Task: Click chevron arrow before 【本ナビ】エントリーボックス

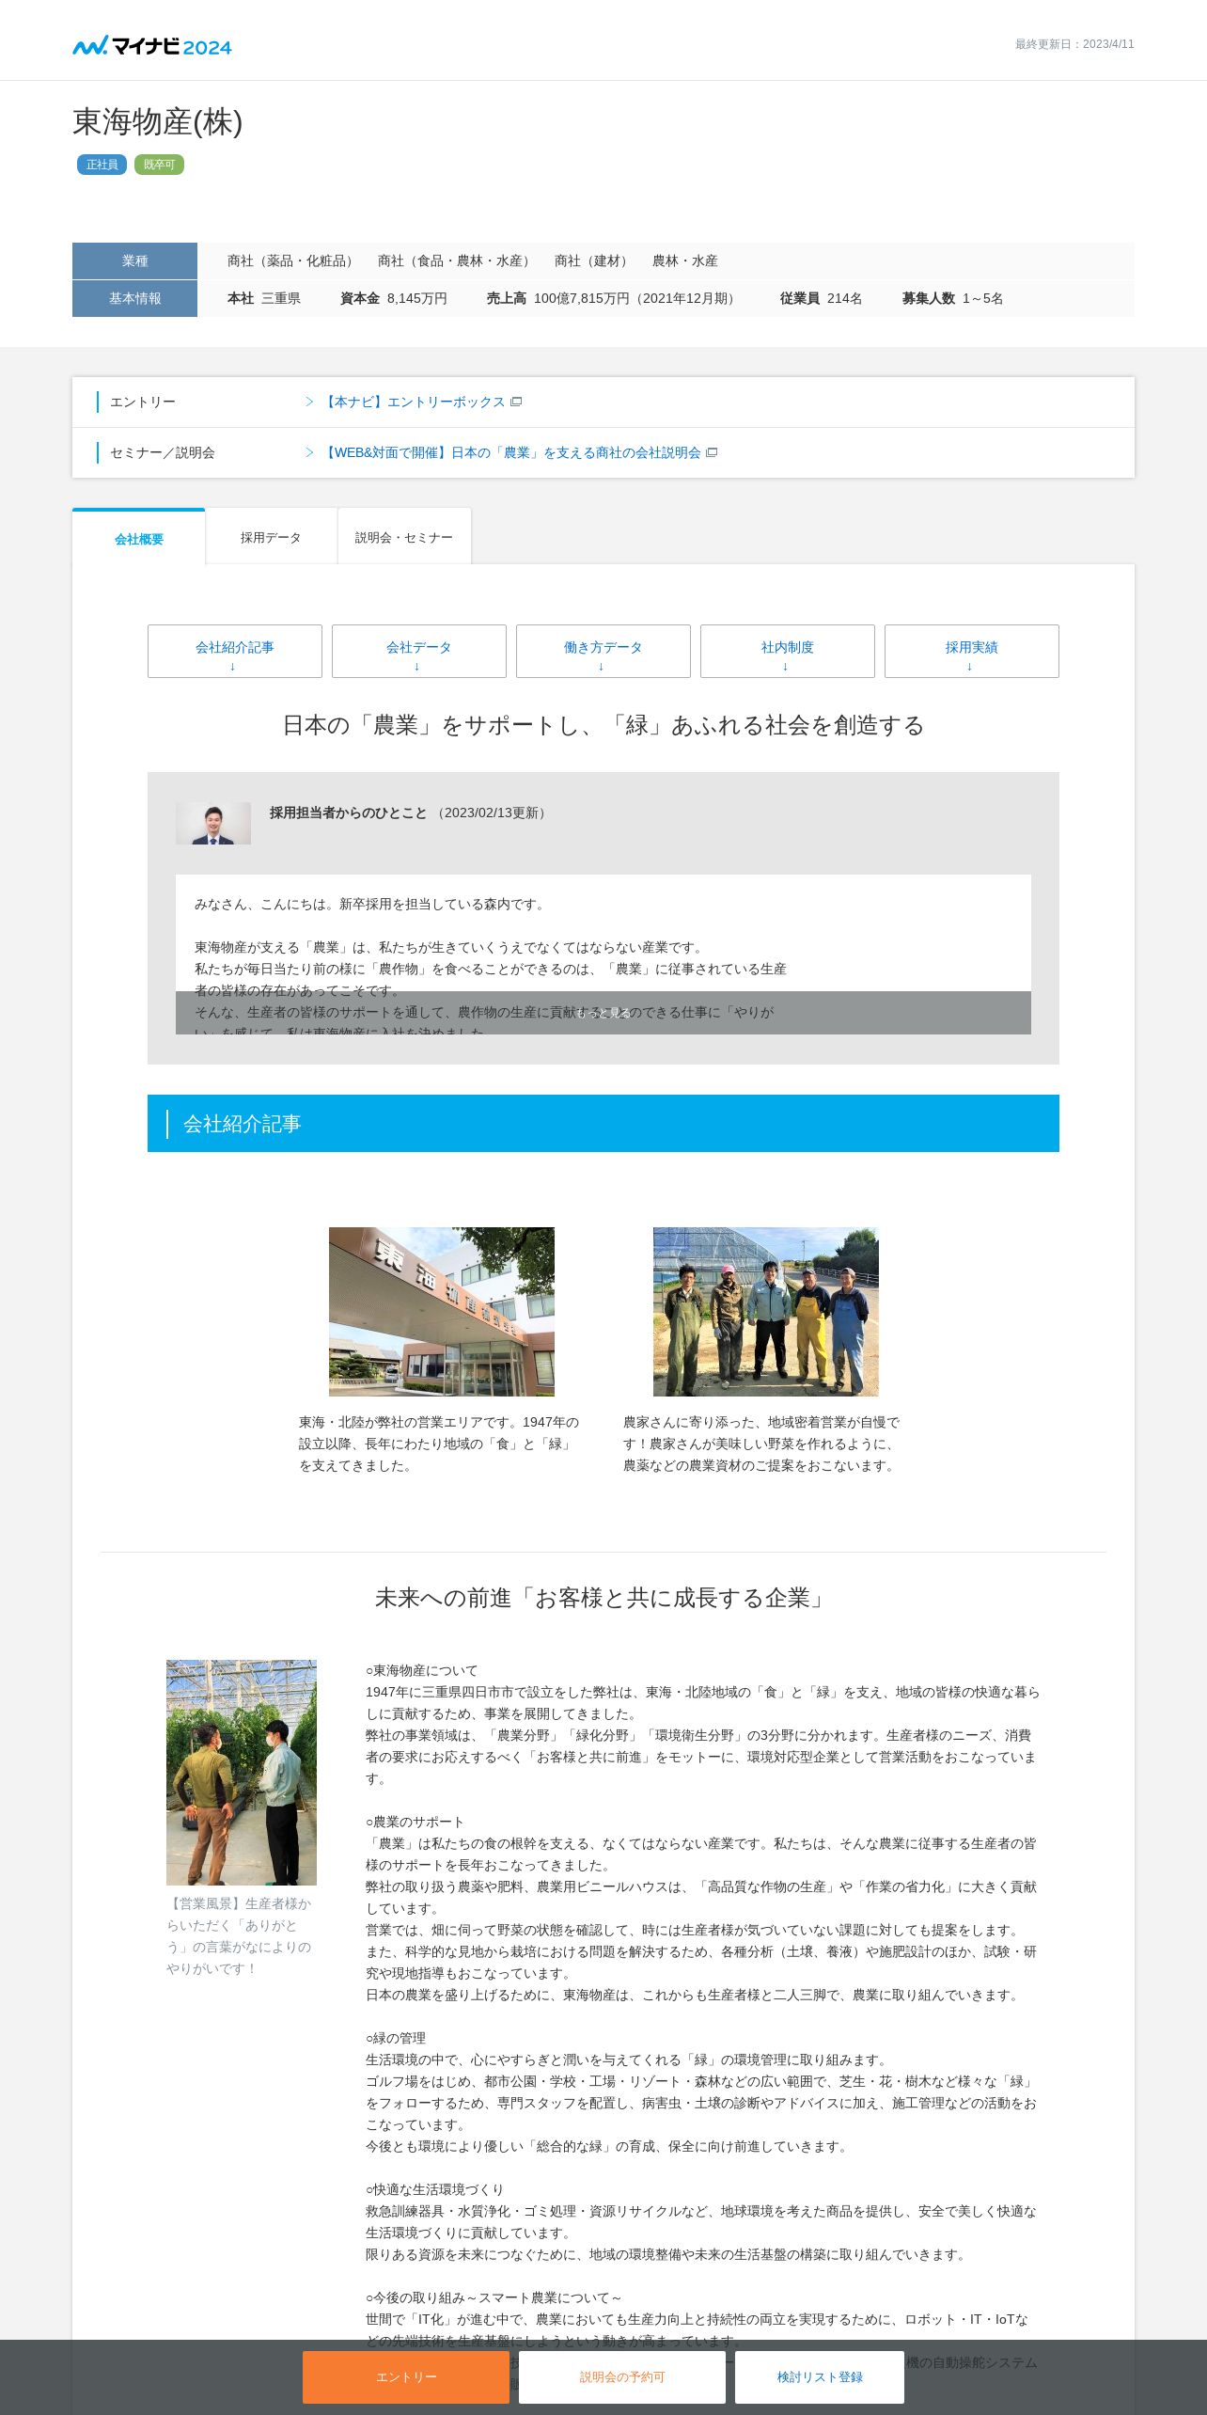Action: [309, 402]
